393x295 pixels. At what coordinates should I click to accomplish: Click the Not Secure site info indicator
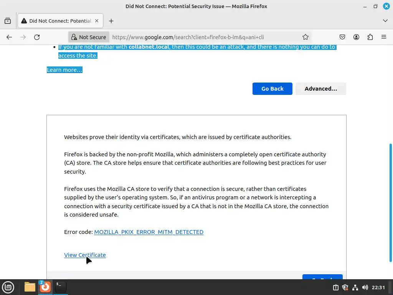(x=89, y=37)
